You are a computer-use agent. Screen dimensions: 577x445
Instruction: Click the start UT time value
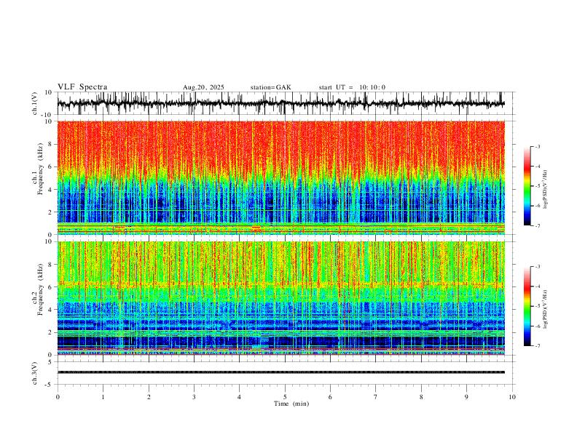click(x=372, y=87)
